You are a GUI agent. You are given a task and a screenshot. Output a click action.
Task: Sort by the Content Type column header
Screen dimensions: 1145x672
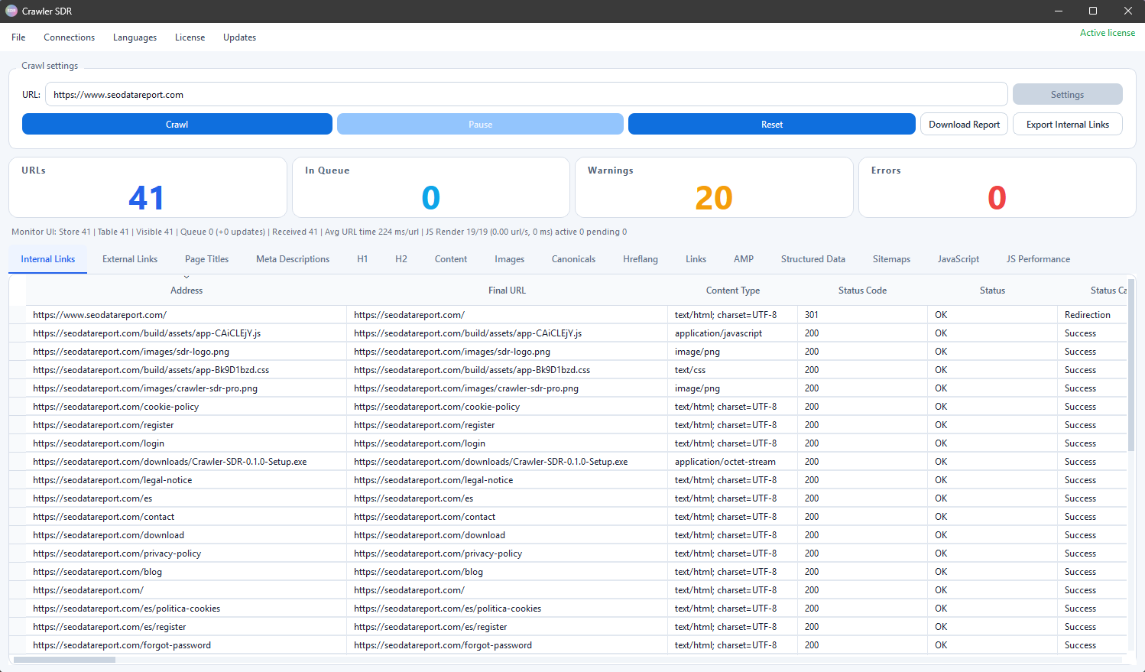click(x=733, y=291)
